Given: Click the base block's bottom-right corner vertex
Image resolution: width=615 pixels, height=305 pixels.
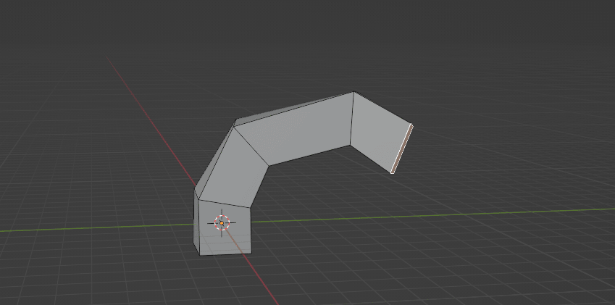Looking at the screenshot, I should [251, 253].
